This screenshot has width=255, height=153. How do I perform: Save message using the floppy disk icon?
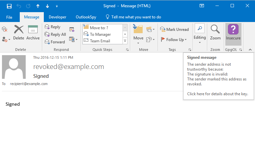pyautogui.click(x=9, y=6)
